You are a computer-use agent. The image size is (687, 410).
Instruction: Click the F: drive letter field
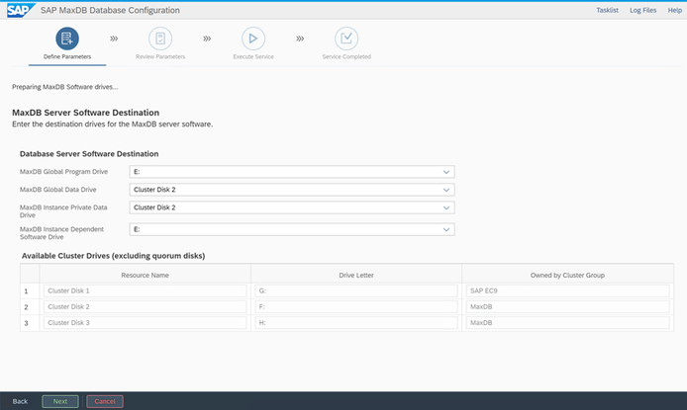(x=356, y=307)
